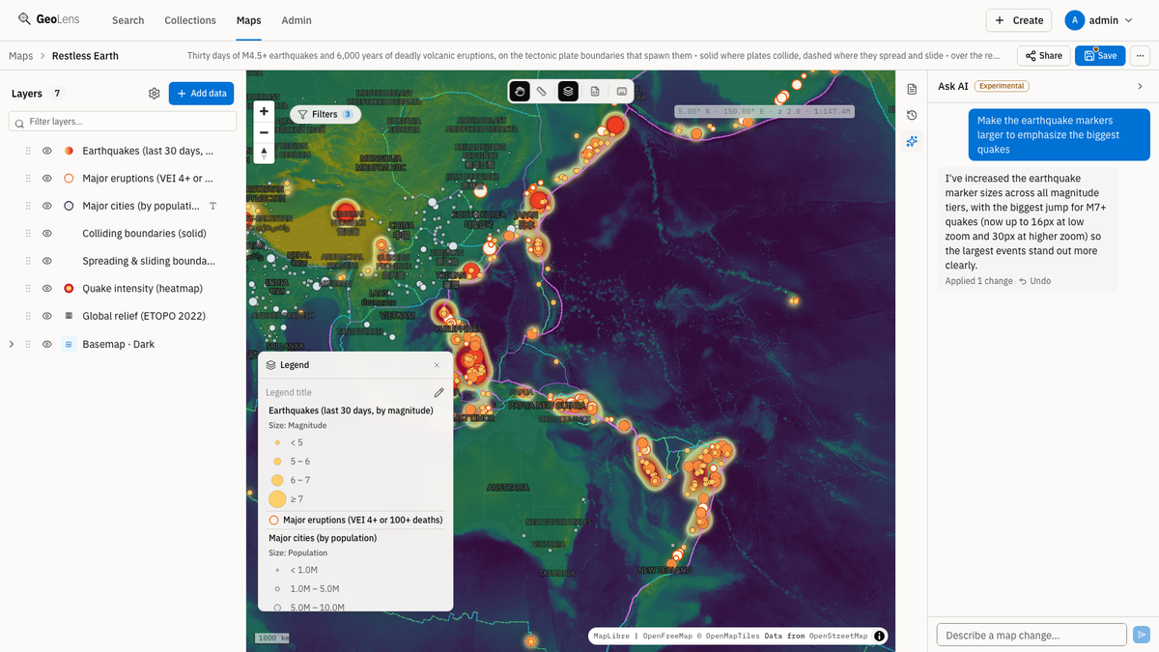The width and height of the screenshot is (1159, 652).
Task: Click the Share button
Action: 1043,56
